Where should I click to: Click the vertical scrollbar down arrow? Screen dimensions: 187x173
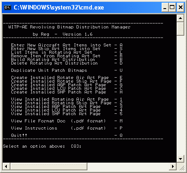pyautogui.click(x=180, y=159)
